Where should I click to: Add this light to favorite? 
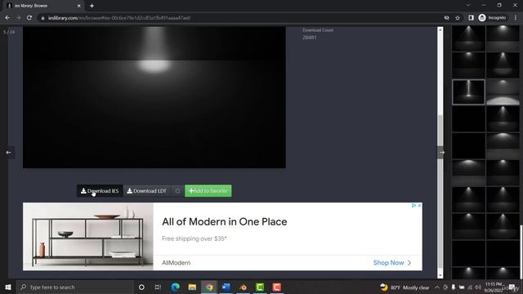(208, 191)
